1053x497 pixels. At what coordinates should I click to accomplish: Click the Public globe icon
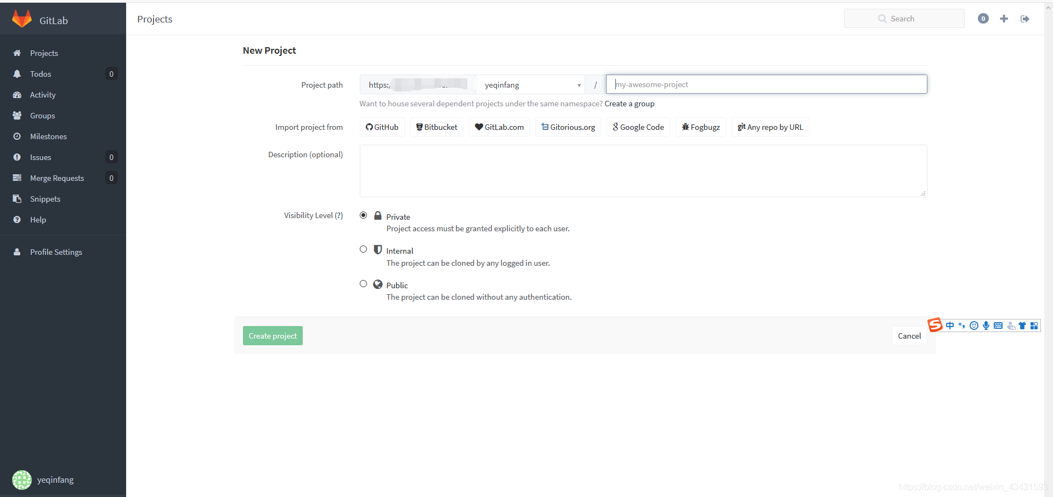point(378,284)
